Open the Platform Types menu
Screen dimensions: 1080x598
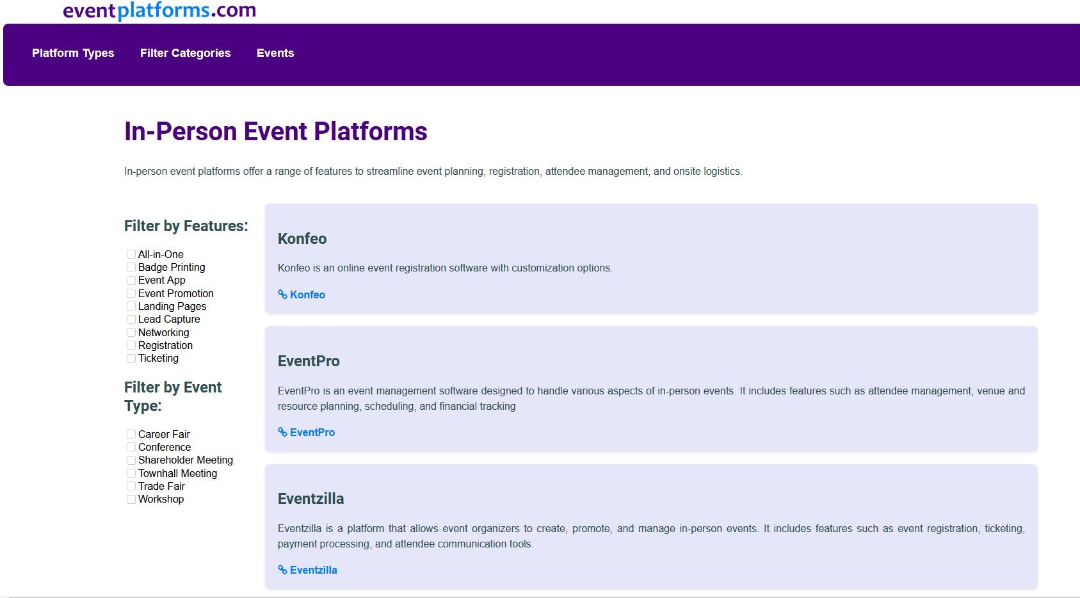click(x=73, y=53)
